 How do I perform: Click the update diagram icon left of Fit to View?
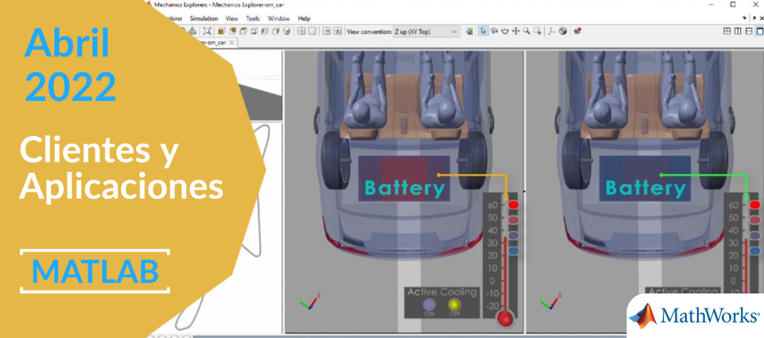click(193, 31)
